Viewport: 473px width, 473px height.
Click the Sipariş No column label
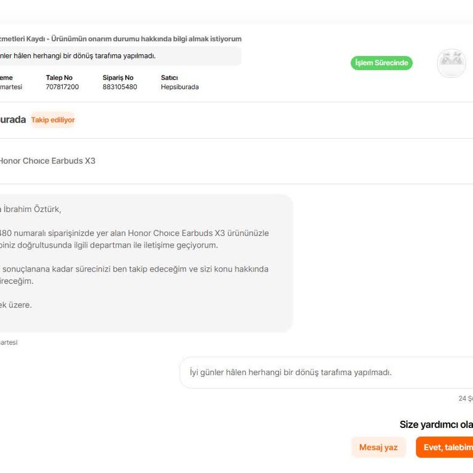pos(118,78)
